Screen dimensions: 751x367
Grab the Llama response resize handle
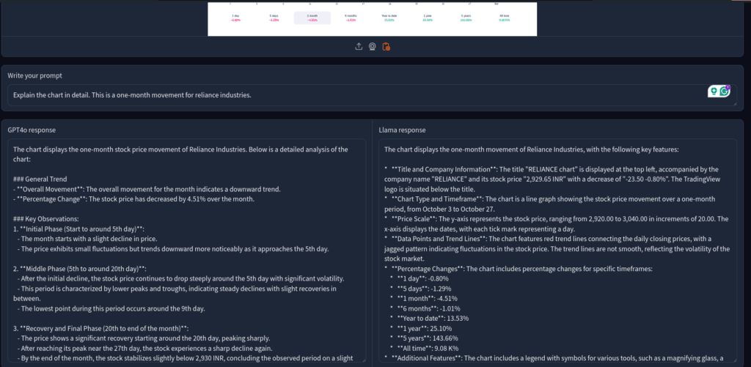[734, 360]
